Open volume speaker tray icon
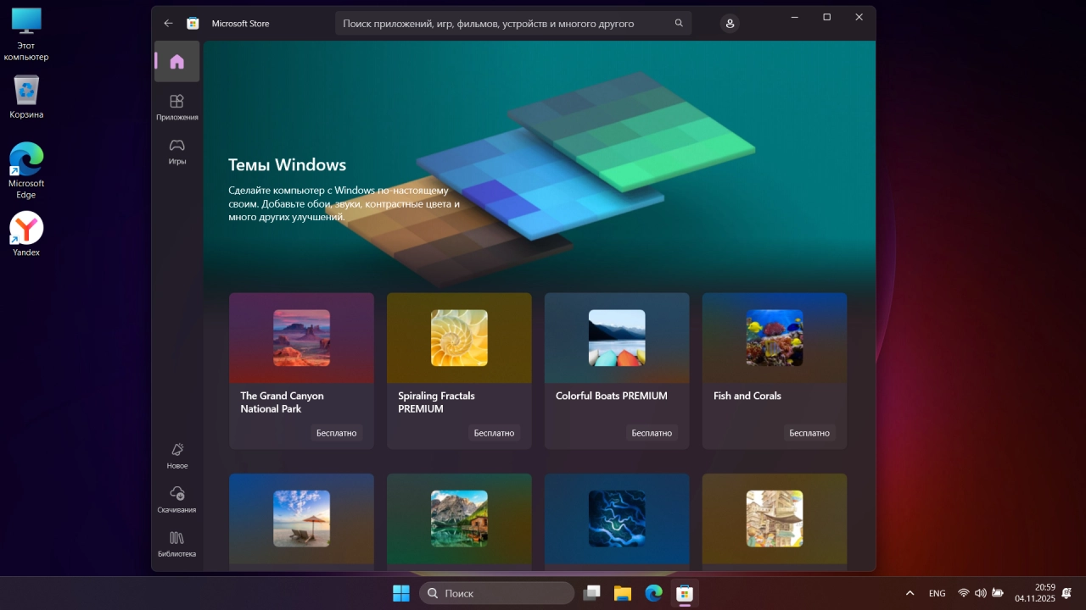This screenshot has width=1086, height=610. pos(981,593)
